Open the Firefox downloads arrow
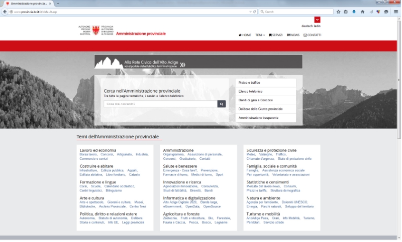 [x=354, y=12]
